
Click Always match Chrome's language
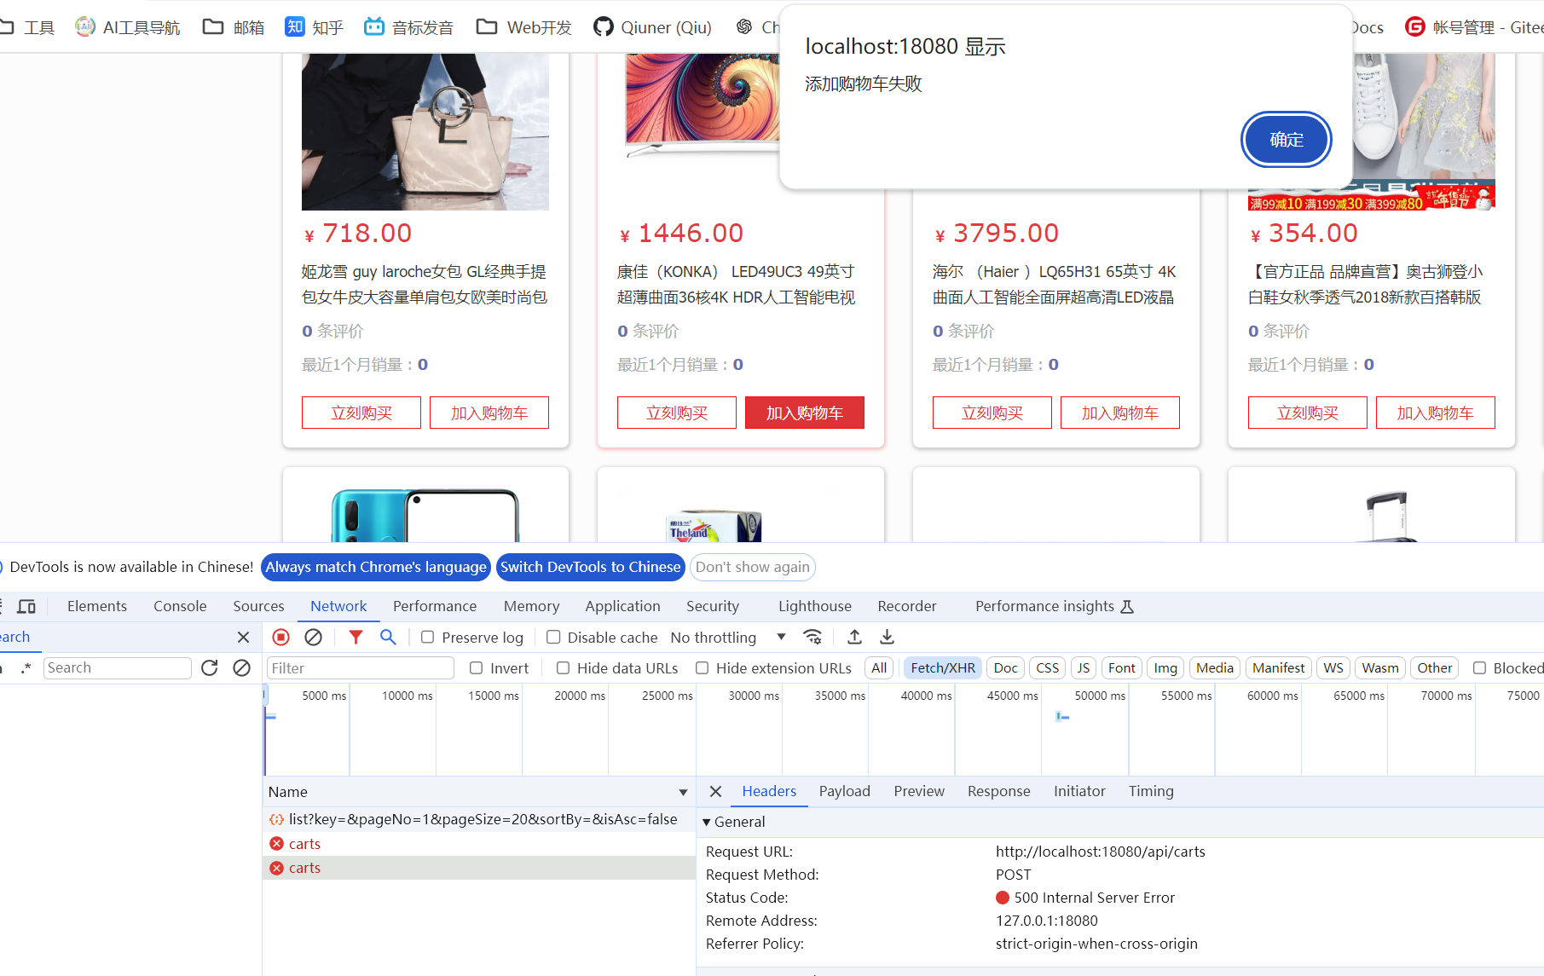click(x=376, y=567)
